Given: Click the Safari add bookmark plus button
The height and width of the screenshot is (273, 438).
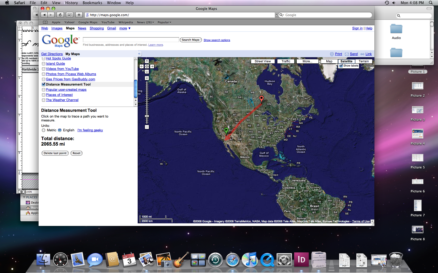Looking at the screenshot, I should 79,15.
